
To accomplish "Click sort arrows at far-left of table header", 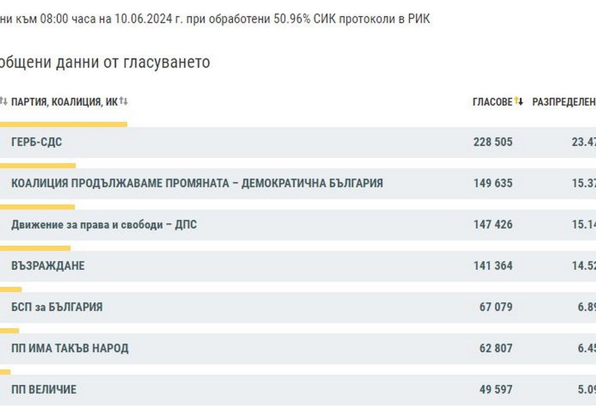I will click(x=4, y=101).
